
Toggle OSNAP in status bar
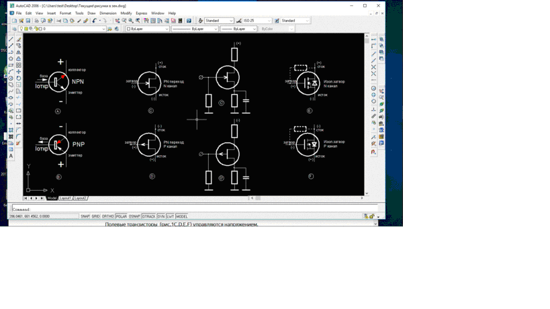click(134, 216)
